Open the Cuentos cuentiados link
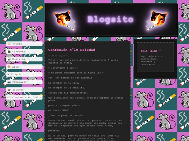 coord(24,97)
